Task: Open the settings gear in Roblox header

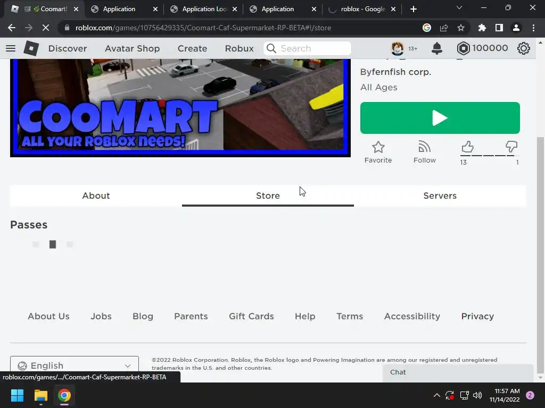Action: coord(524,48)
